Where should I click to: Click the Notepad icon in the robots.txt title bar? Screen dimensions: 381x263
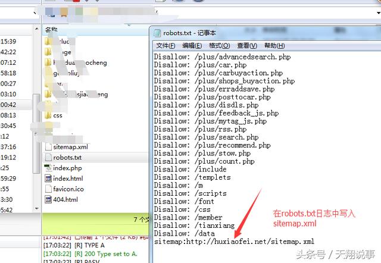(157, 33)
